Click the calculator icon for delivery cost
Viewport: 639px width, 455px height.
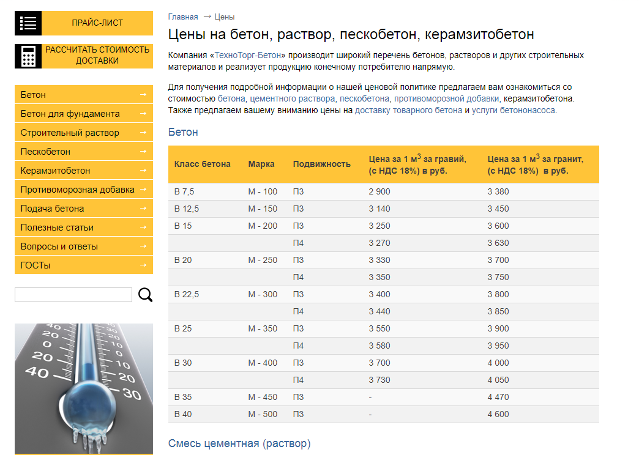(x=28, y=56)
